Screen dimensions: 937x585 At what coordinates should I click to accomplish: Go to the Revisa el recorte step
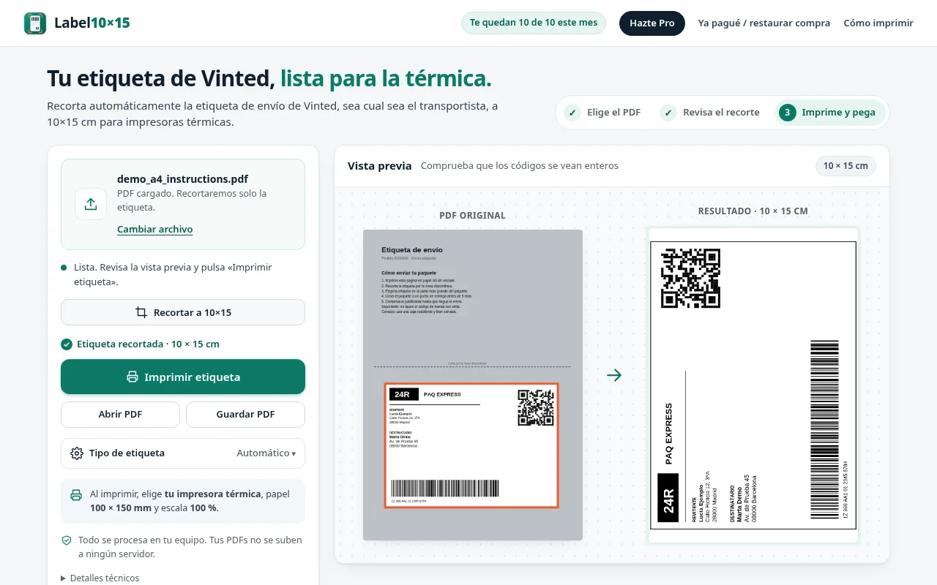709,113
